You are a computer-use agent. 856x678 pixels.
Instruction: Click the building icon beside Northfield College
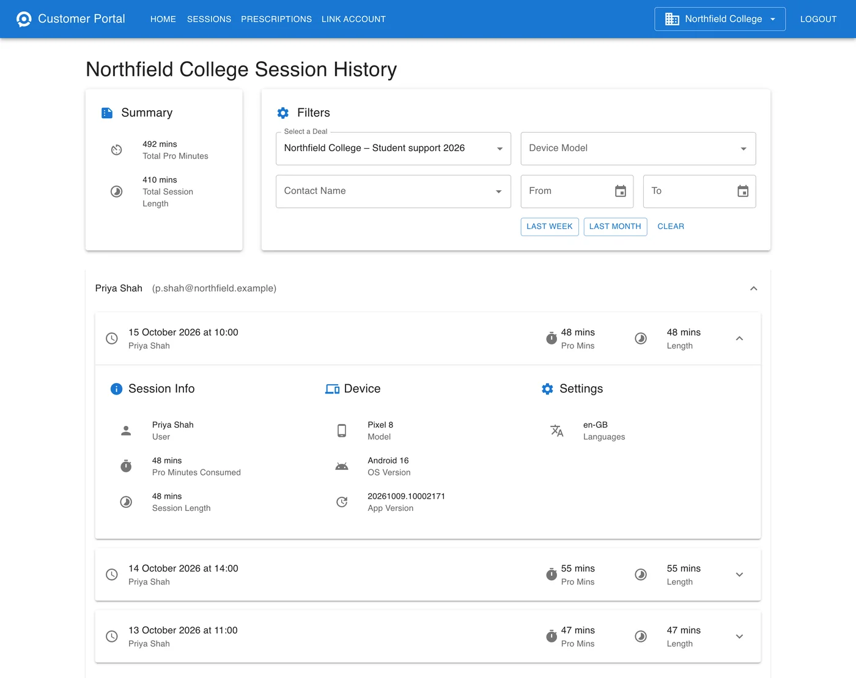pyautogui.click(x=672, y=19)
